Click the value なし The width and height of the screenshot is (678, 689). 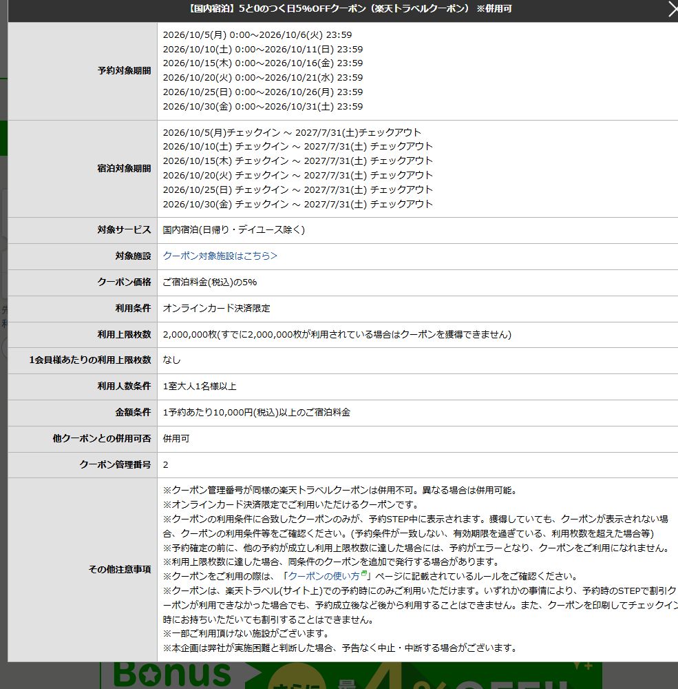[171, 360]
